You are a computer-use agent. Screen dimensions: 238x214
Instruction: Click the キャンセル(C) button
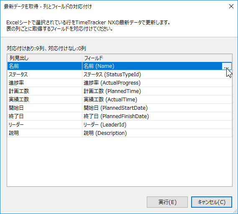212,202
